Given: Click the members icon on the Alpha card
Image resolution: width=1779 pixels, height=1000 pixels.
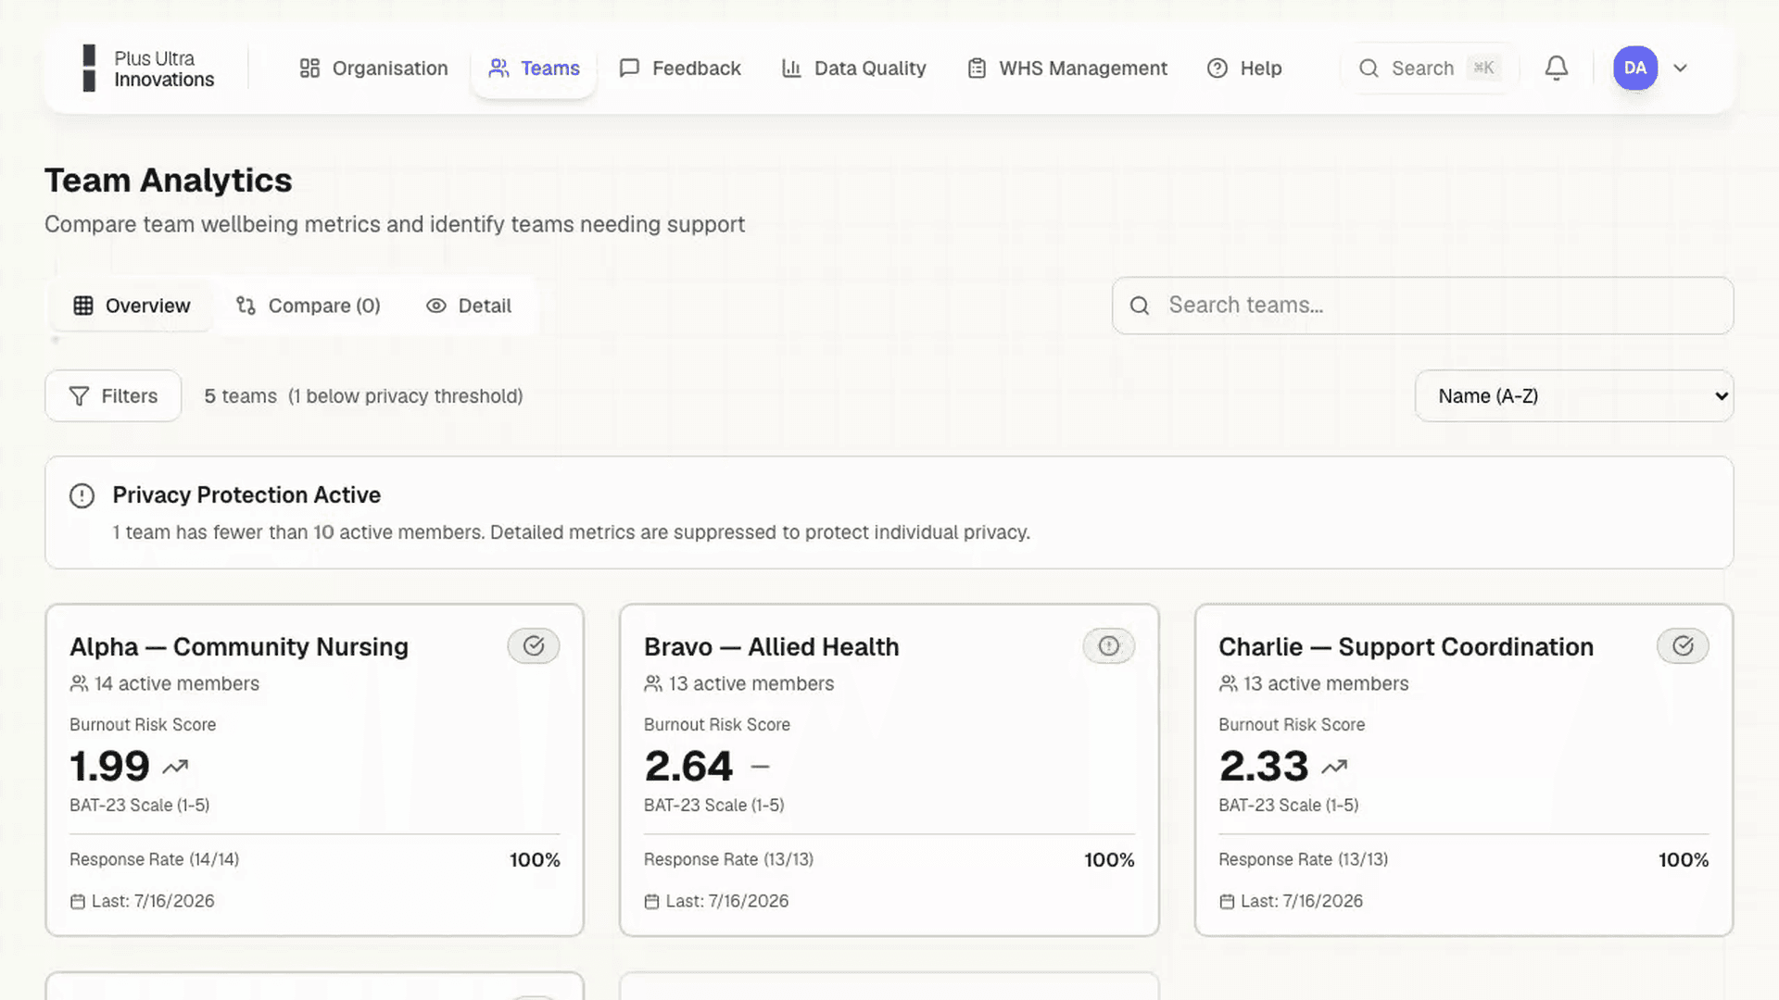Looking at the screenshot, I should coord(79,683).
